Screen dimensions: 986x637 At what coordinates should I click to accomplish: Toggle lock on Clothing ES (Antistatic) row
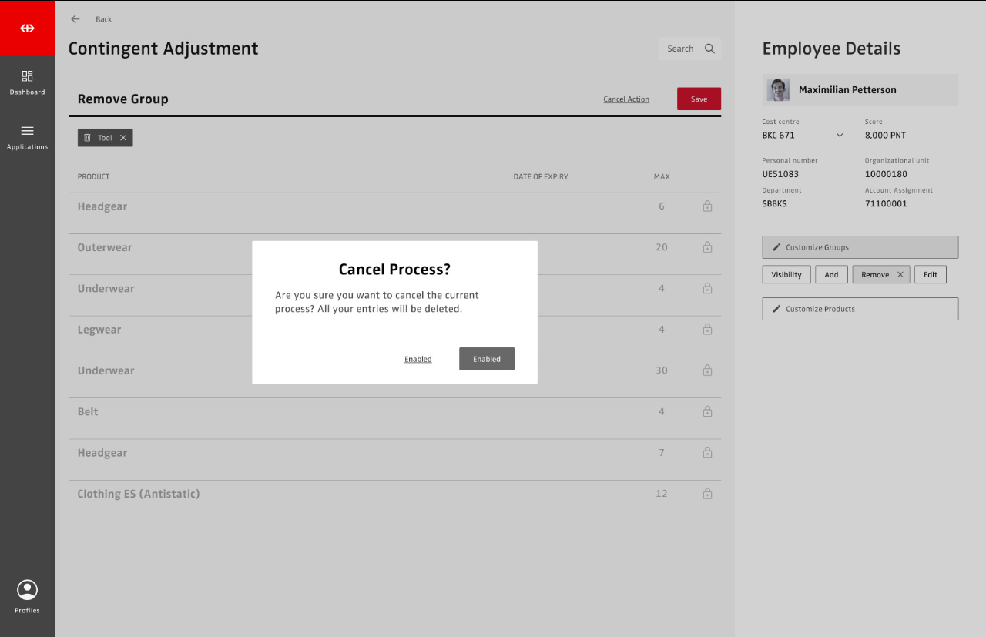[707, 494]
